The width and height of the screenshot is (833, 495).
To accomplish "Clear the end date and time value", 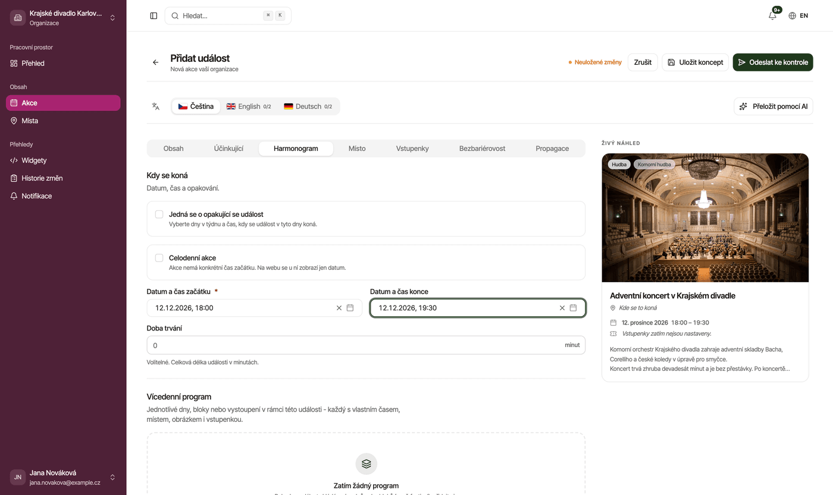I will click(562, 308).
